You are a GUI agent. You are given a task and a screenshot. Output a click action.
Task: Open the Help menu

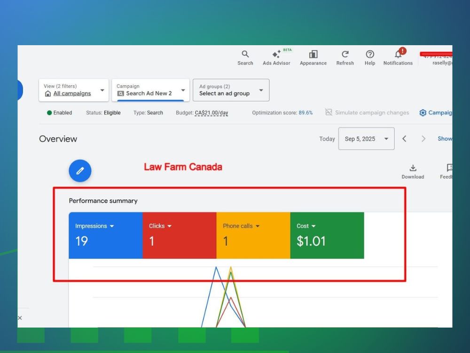pyautogui.click(x=370, y=58)
